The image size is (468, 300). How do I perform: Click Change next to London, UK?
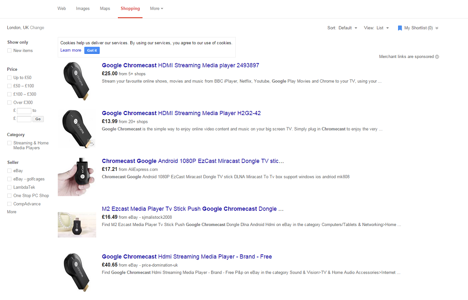(x=37, y=28)
